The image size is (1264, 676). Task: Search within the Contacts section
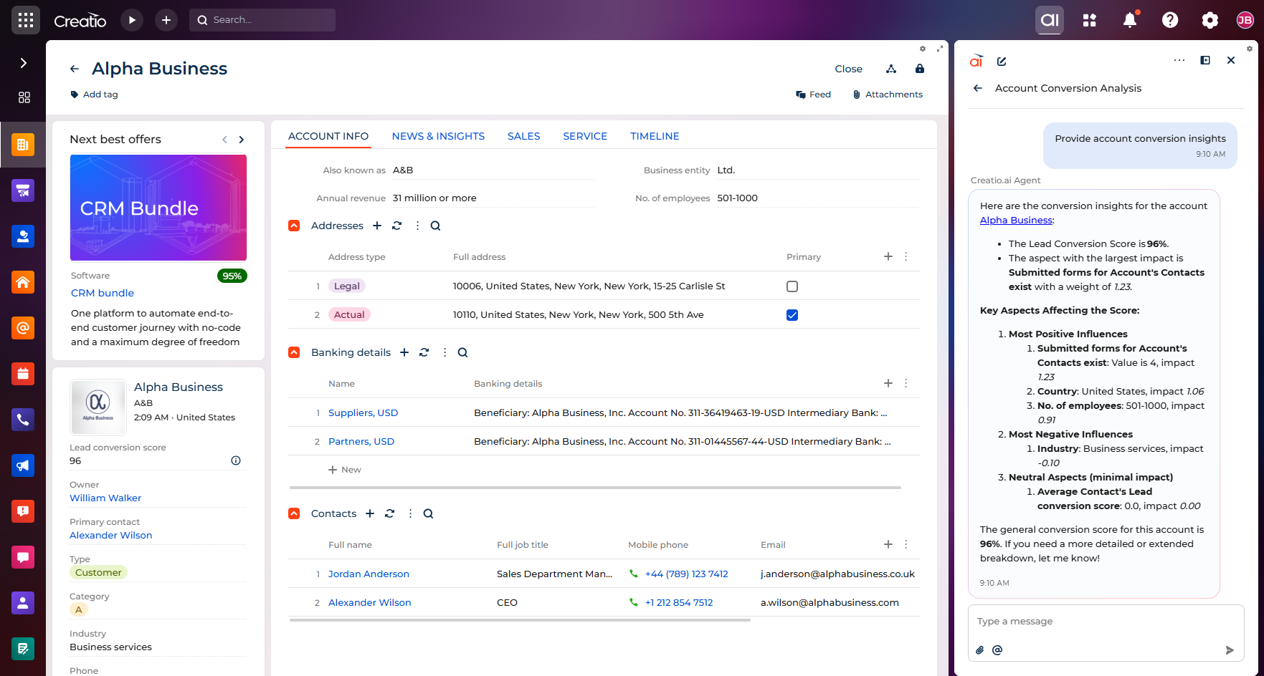[428, 513]
